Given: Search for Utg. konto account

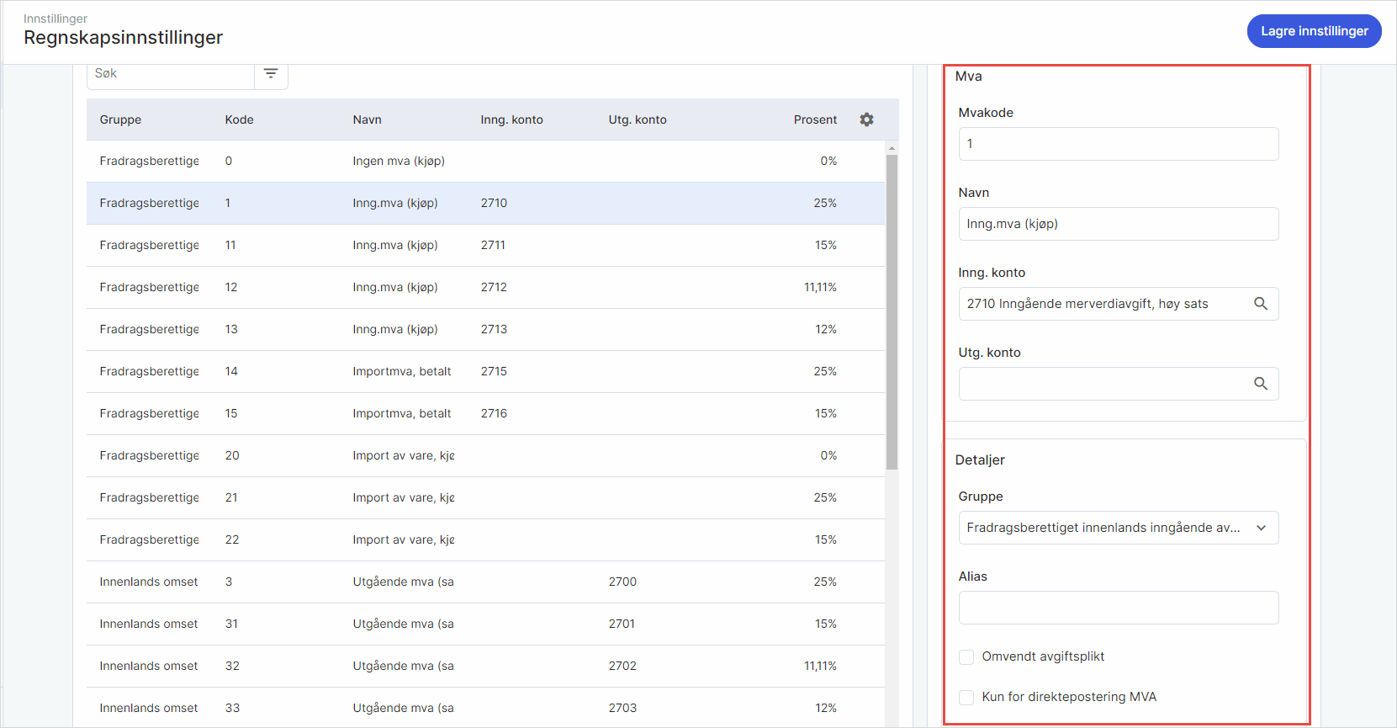Looking at the screenshot, I should (1260, 384).
